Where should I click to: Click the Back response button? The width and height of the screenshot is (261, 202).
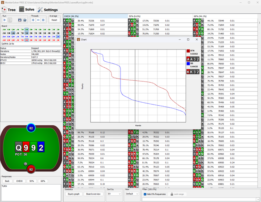pos(7,181)
